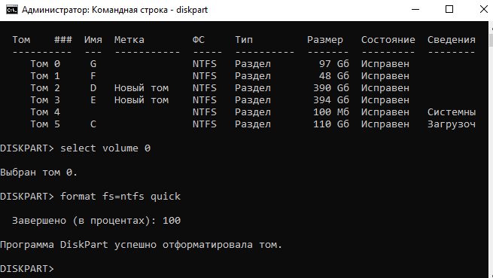Open the command prompt system menu icon
The image size is (493, 278).
tap(12, 10)
